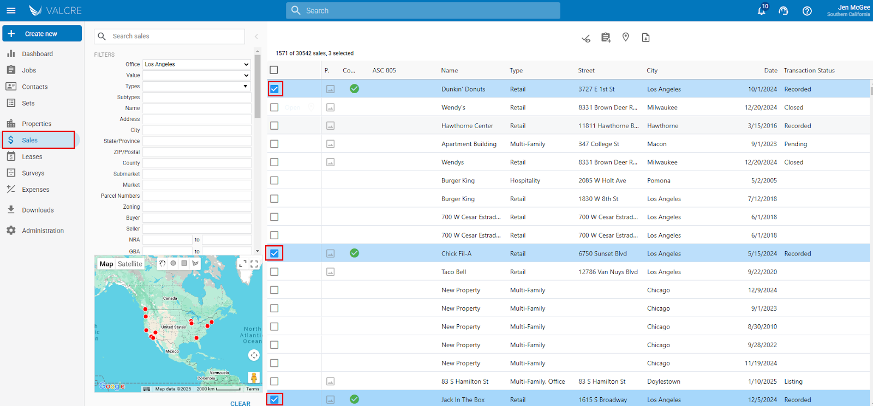Click the photo icon on Taco Bell row

330,271
